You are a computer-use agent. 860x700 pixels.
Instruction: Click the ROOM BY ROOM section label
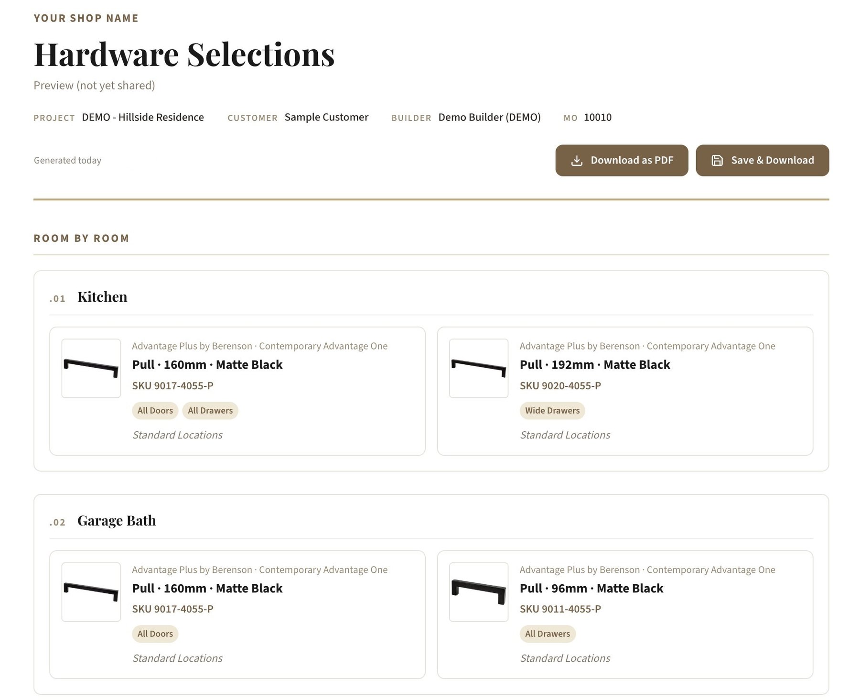(x=81, y=238)
